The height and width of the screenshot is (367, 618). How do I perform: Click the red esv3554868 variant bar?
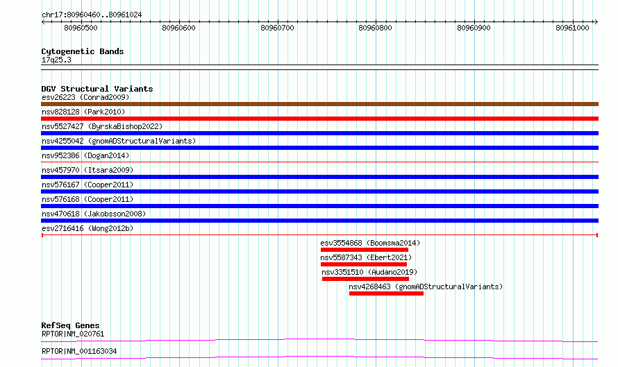click(x=364, y=250)
